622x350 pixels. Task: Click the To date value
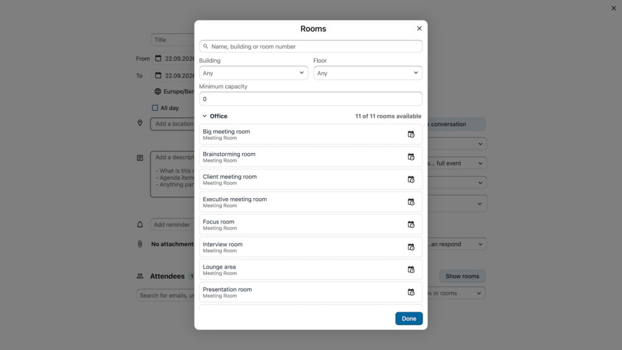pyautogui.click(x=180, y=76)
